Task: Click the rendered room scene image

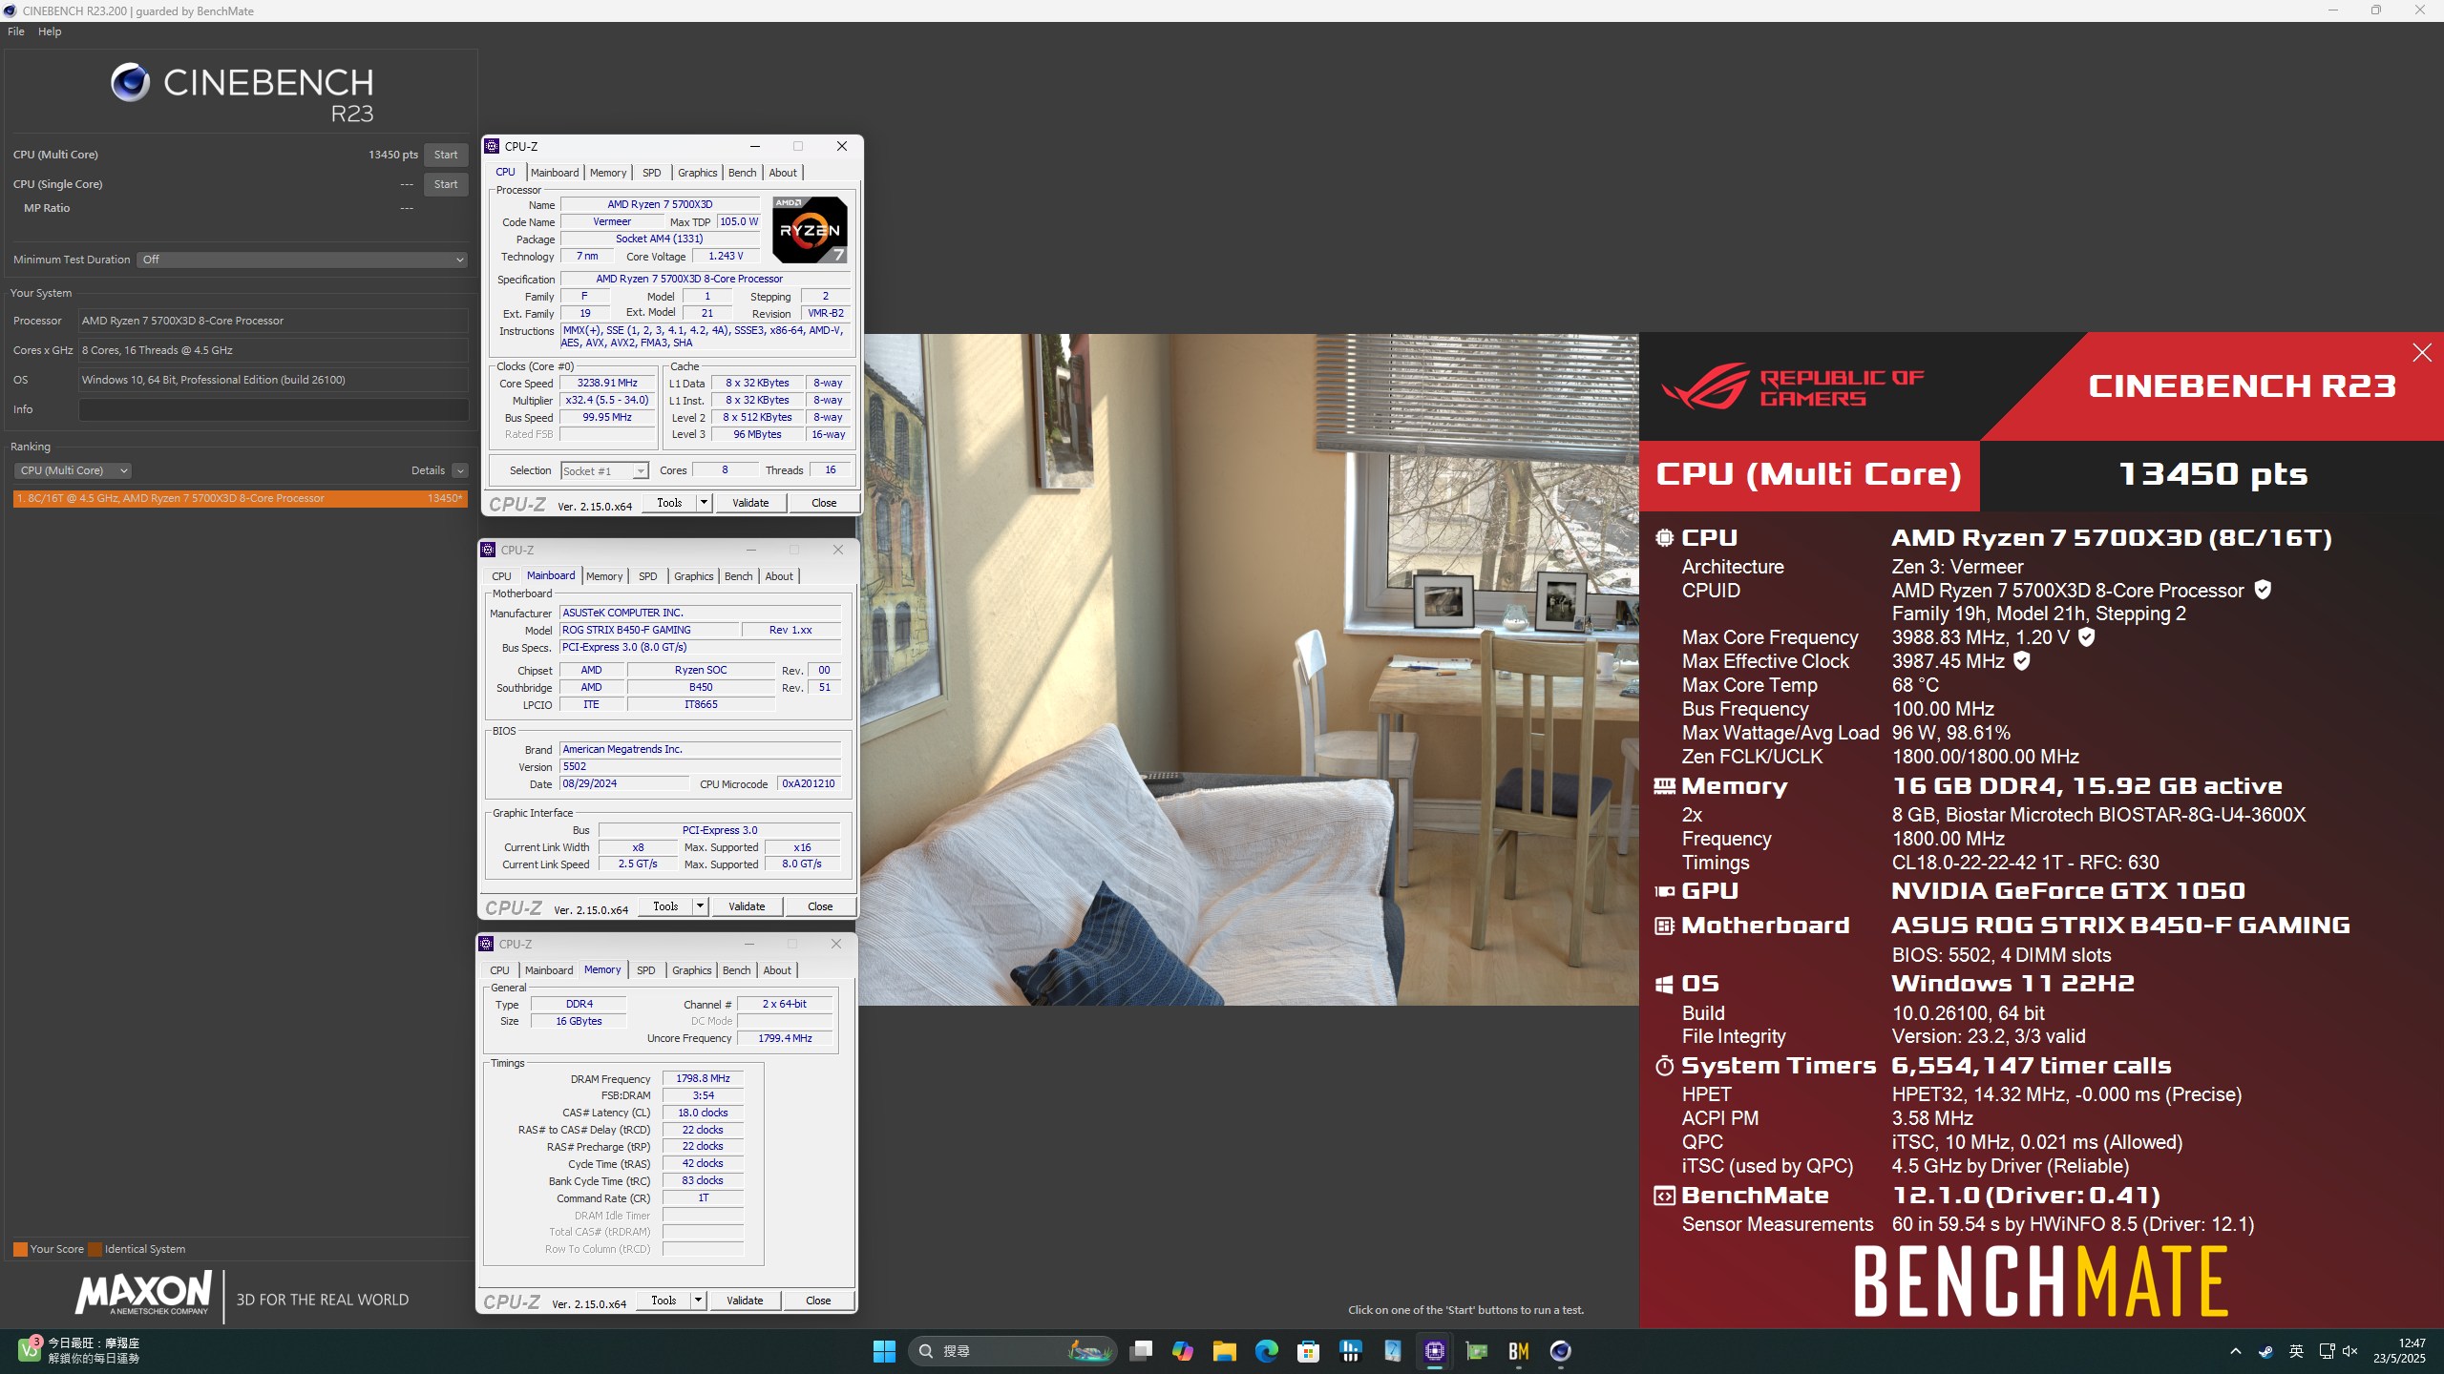Action: pyautogui.click(x=1249, y=669)
